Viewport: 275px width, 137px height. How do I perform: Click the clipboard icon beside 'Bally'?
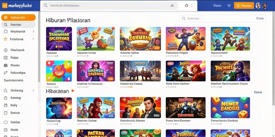click(6, 105)
